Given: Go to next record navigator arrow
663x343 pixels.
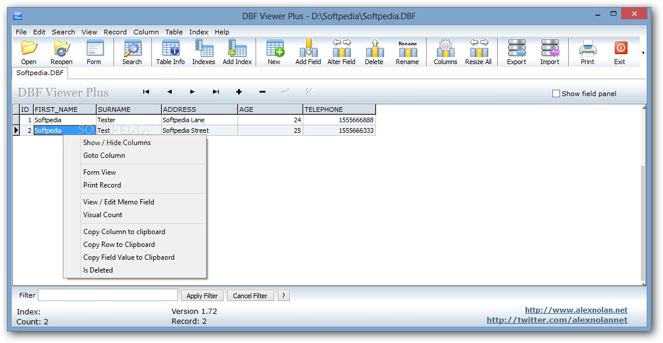Looking at the screenshot, I should coord(193,92).
